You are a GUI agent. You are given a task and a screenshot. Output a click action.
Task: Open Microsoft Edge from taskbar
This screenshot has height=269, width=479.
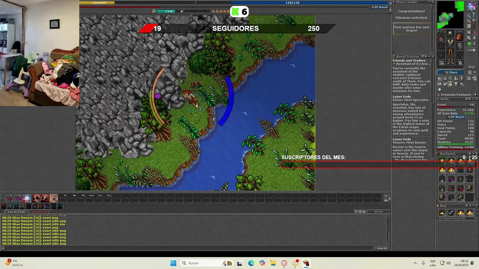pos(251,263)
